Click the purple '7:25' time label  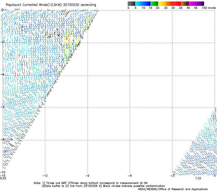pyautogui.click(x=198, y=178)
